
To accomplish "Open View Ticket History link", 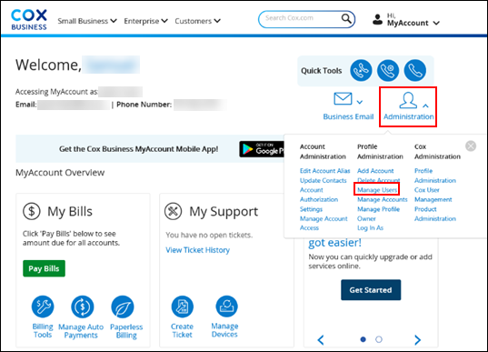I will coord(197,250).
